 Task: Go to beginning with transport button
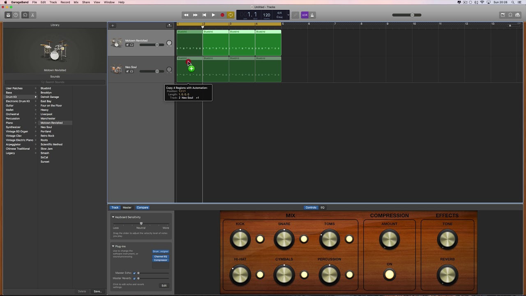pos(204,15)
